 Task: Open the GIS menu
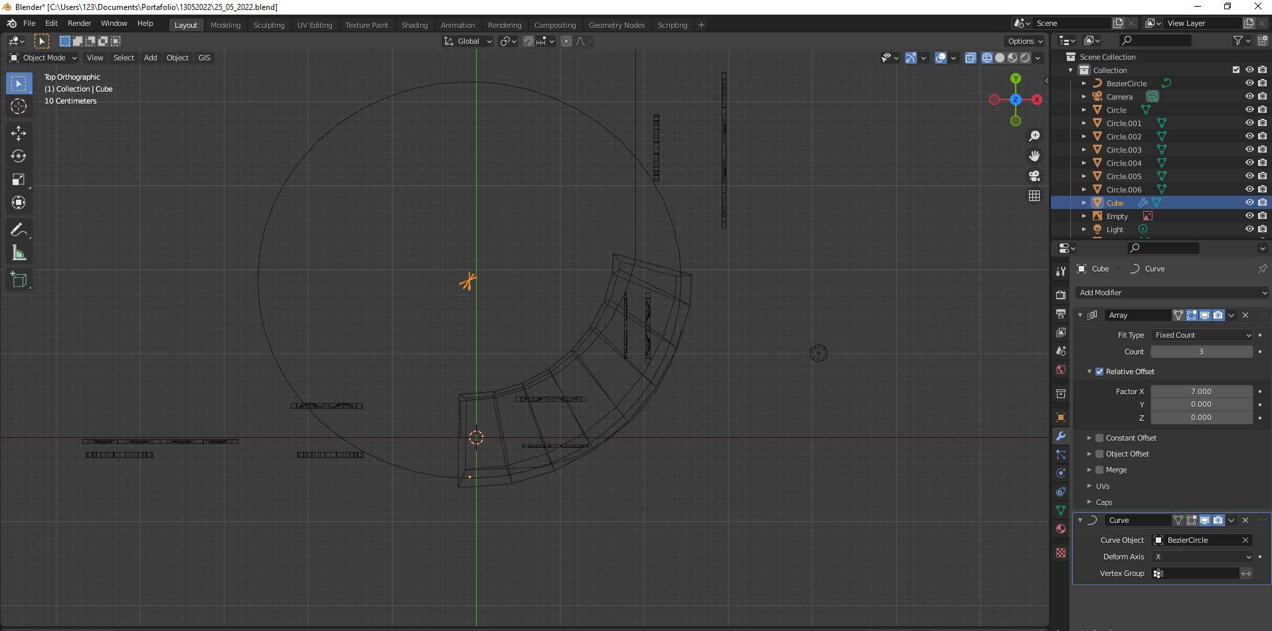pos(204,58)
